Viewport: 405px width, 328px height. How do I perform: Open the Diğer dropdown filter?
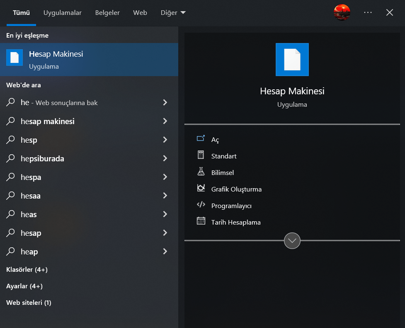click(x=173, y=13)
